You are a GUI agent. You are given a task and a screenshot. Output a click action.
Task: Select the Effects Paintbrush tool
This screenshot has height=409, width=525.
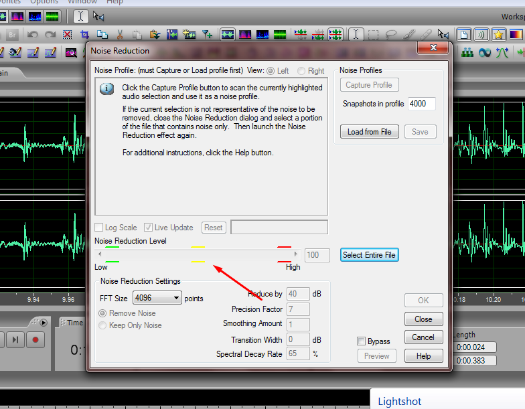tap(408, 35)
